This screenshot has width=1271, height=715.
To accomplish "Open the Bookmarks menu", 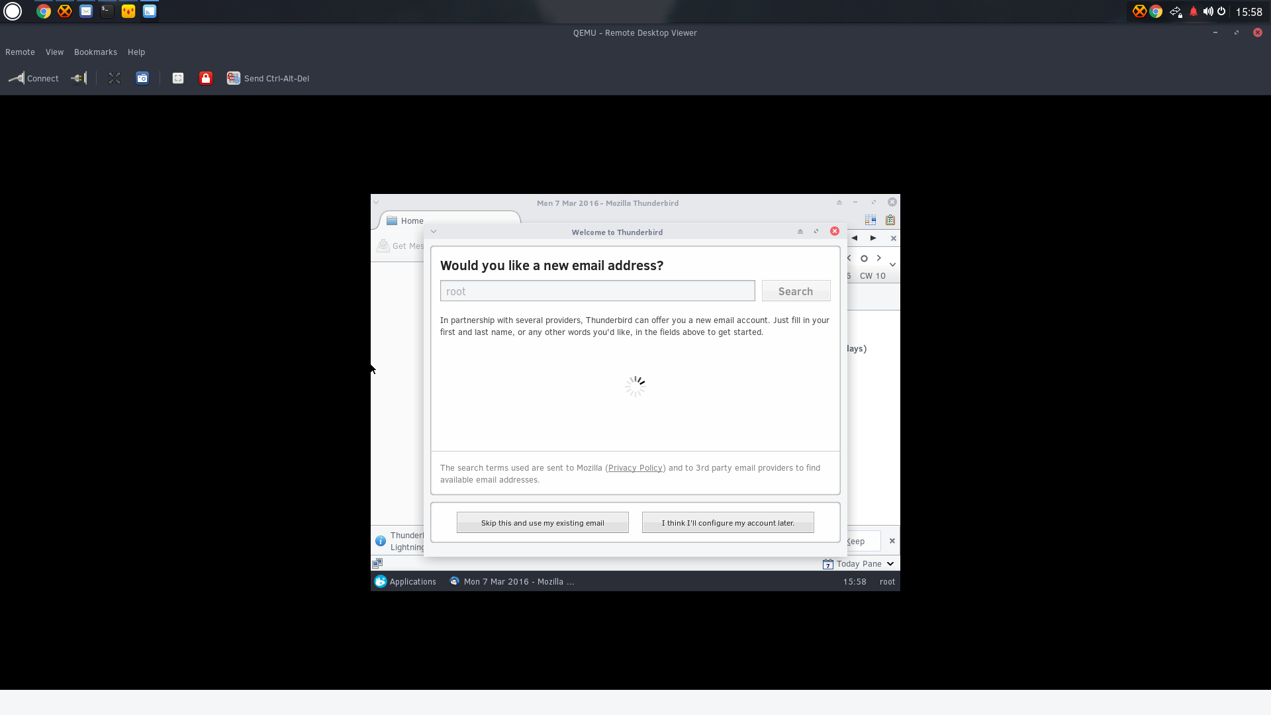I will (95, 52).
